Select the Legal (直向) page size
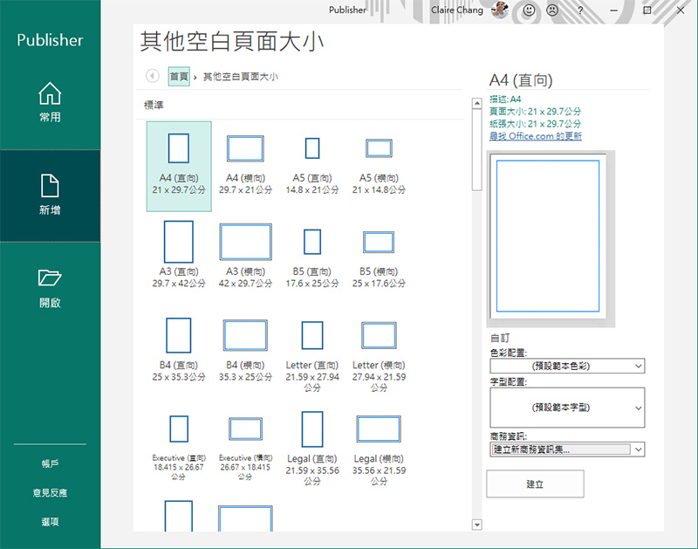This screenshot has width=698, height=549. [312, 447]
